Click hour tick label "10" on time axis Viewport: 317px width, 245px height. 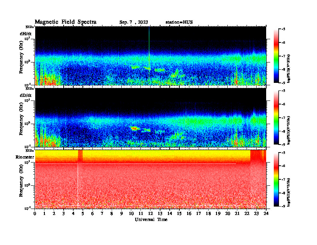pos(131,213)
